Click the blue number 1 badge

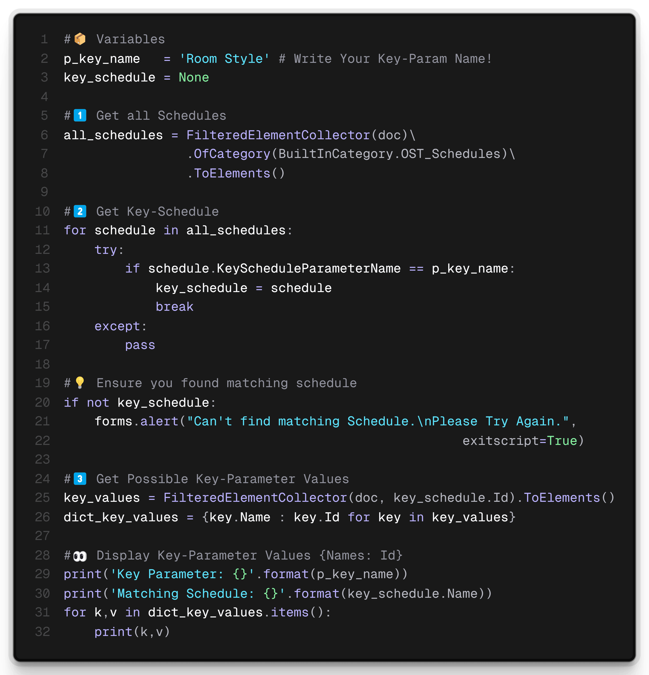coord(80,115)
